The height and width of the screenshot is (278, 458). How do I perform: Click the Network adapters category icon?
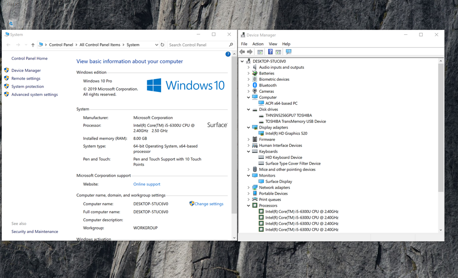tap(254, 187)
